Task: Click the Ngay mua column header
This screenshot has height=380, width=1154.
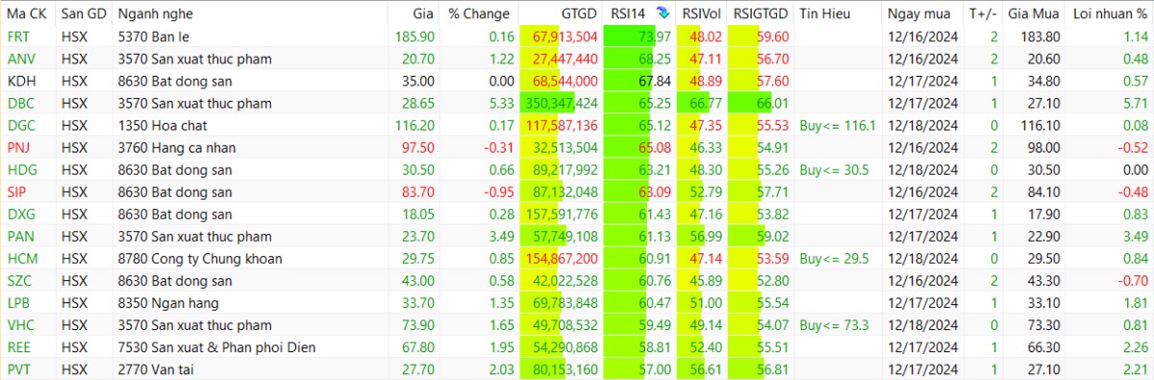Action: (919, 13)
